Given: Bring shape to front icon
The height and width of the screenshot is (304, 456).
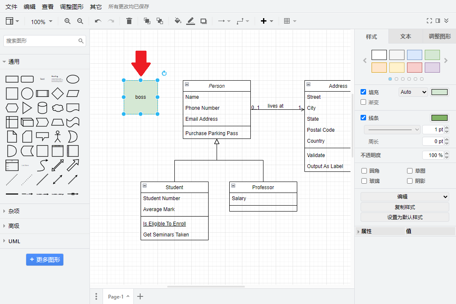Looking at the screenshot, I should coord(147,21).
